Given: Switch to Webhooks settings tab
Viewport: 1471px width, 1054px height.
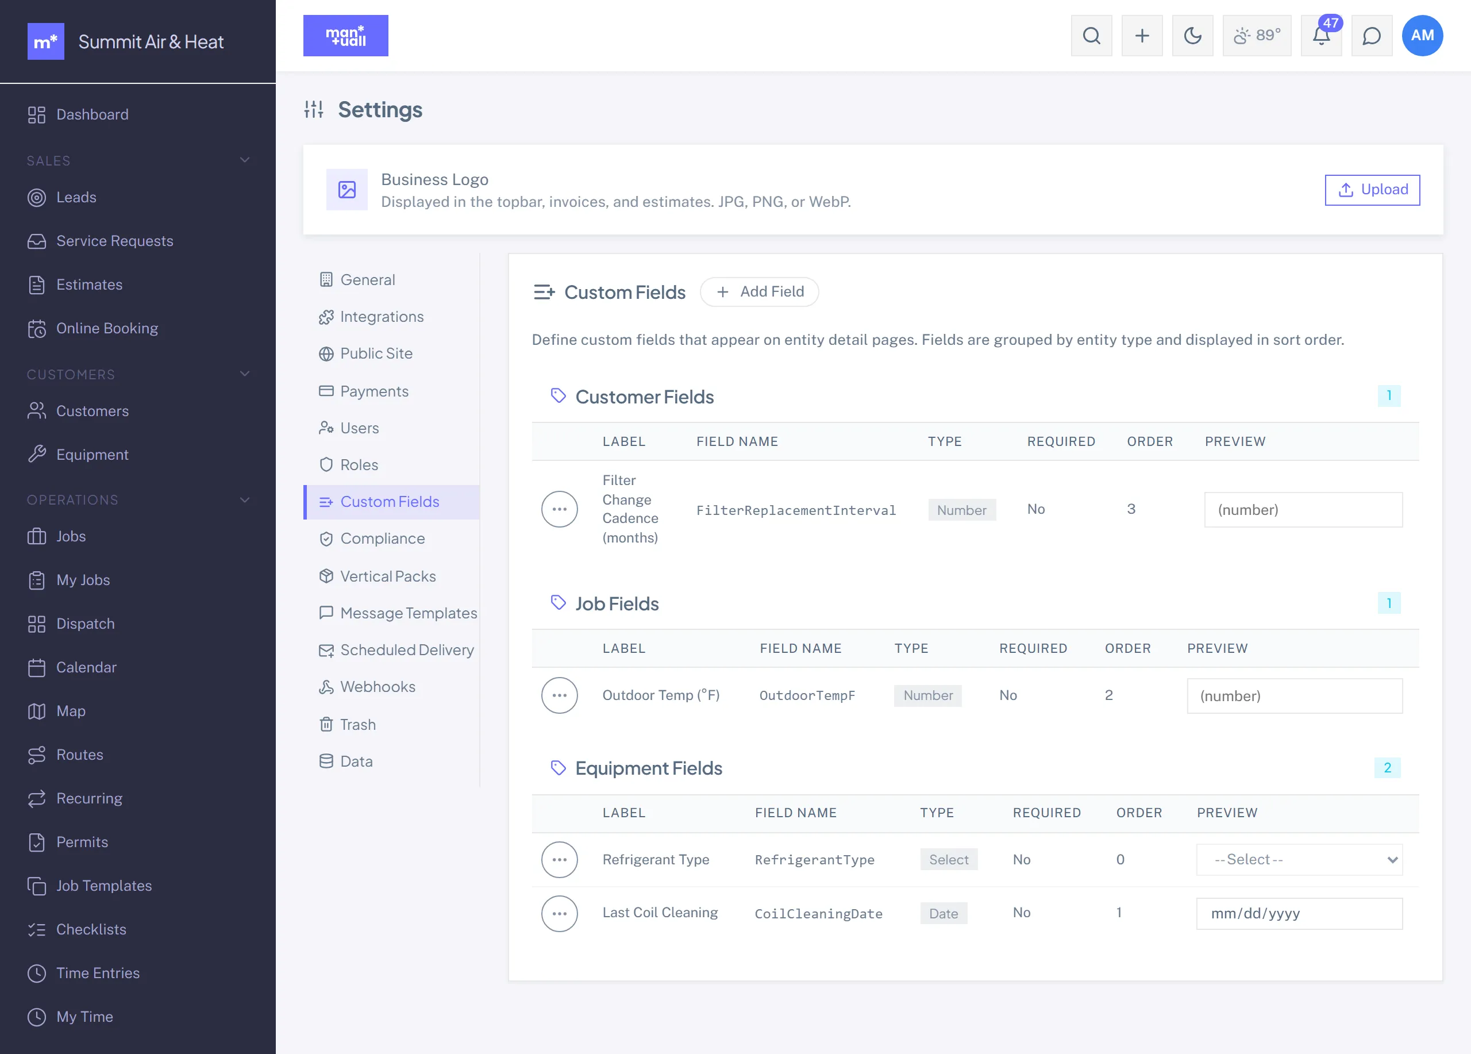Looking at the screenshot, I should (x=392, y=687).
